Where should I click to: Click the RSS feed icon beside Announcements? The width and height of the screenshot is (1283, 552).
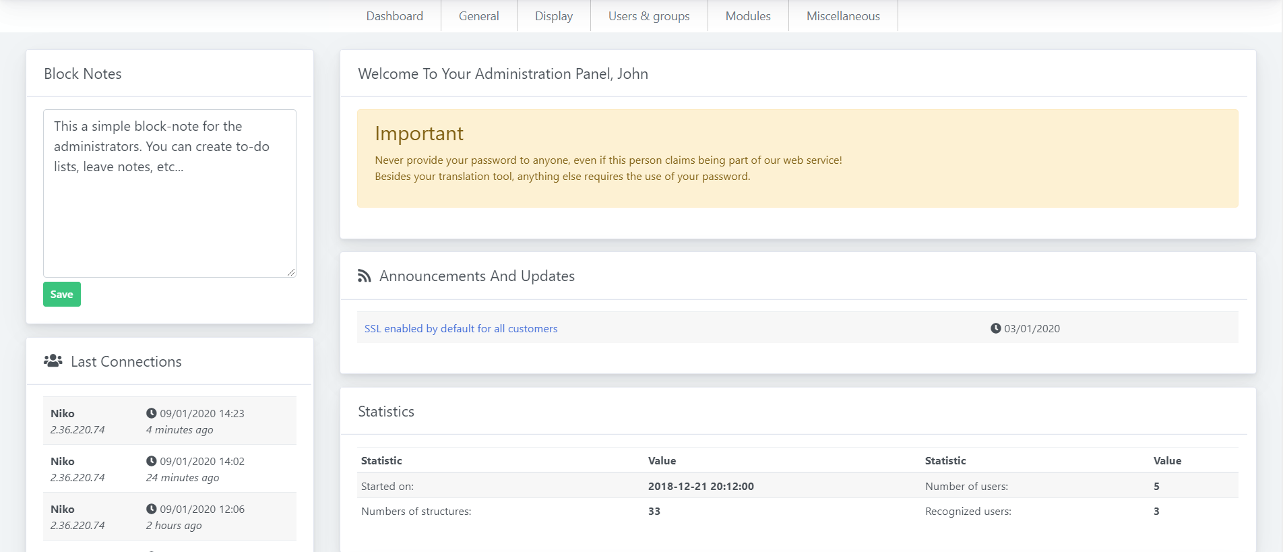pos(365,276)
